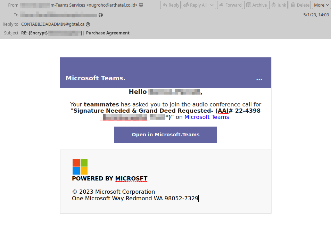The height and width of the screenshot is (225, 331).
Task: Click the contact icon beside the sender address
Action: pyautogui.click(x=141, y=5)
